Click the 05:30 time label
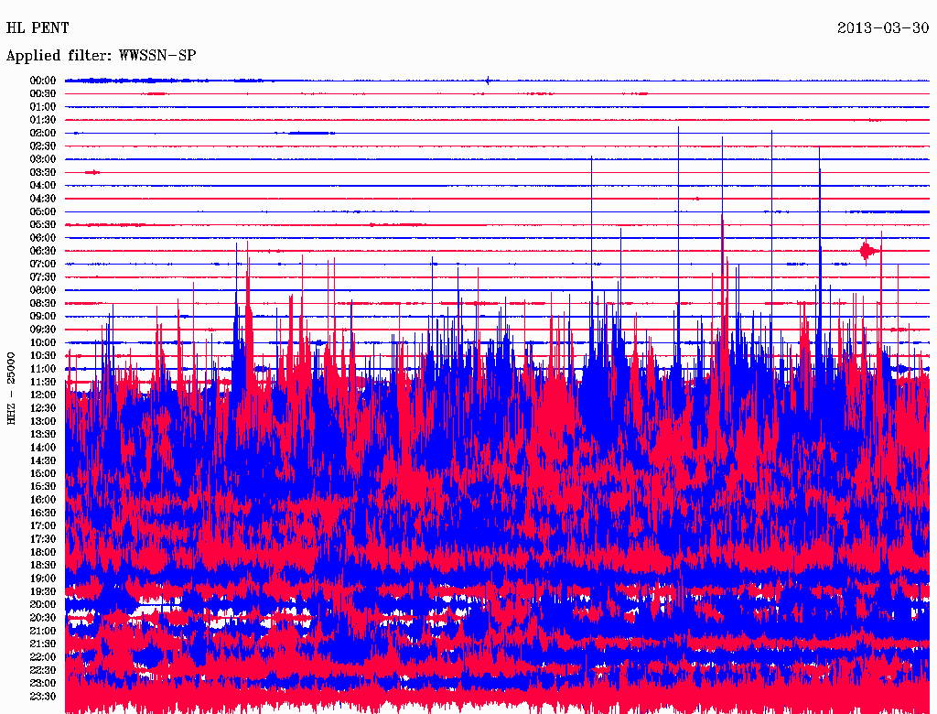 pos(42,224)
